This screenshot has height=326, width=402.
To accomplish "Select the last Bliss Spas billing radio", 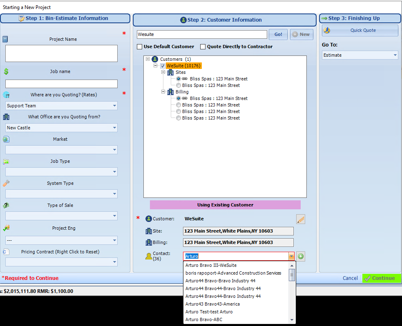I will [x=179, y=118].
